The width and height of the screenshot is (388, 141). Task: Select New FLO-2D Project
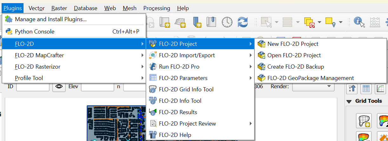(293, 44)
